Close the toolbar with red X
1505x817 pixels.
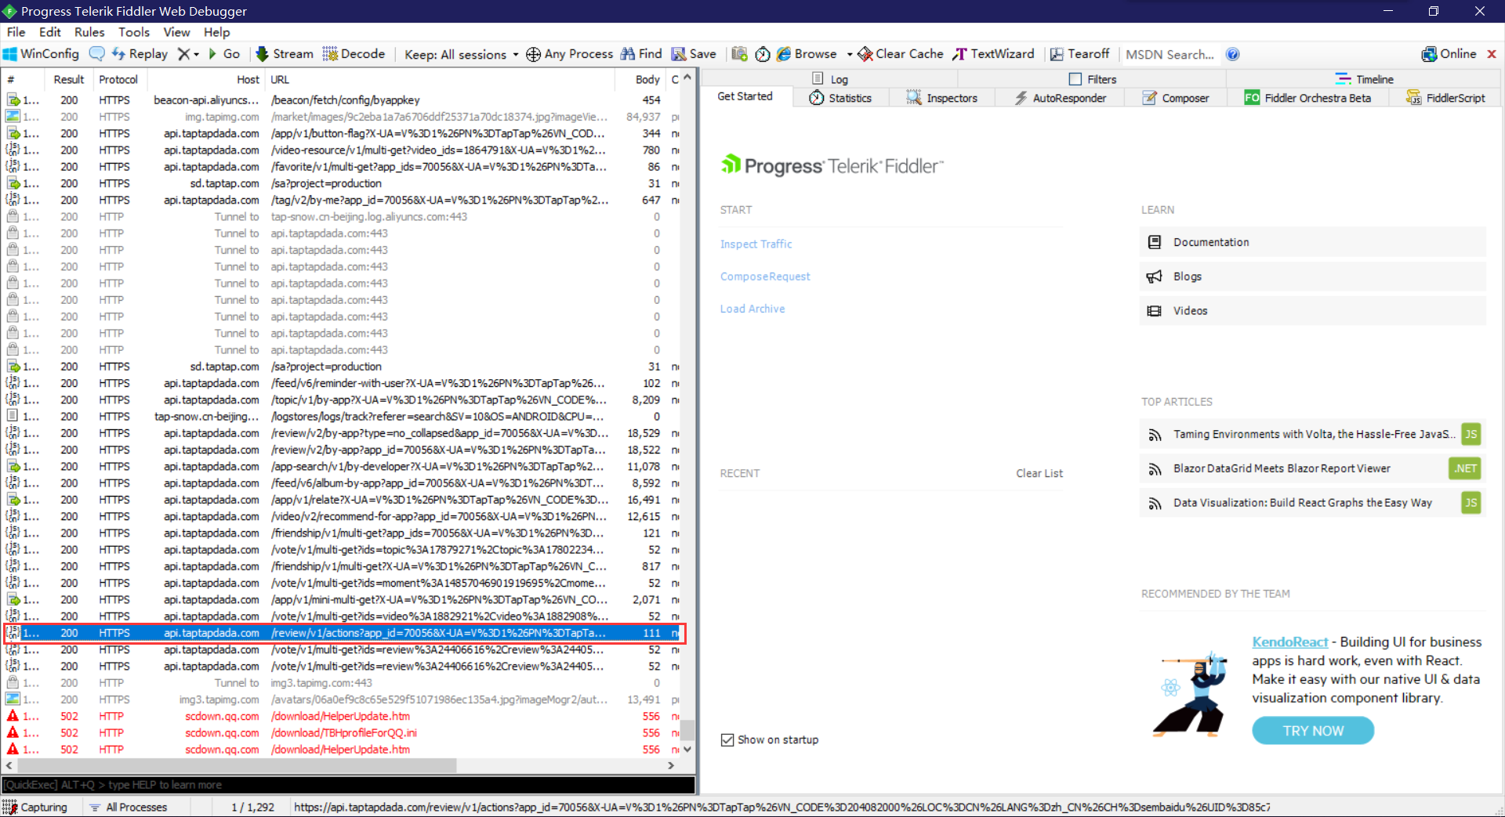click(x=1492, y=54)
